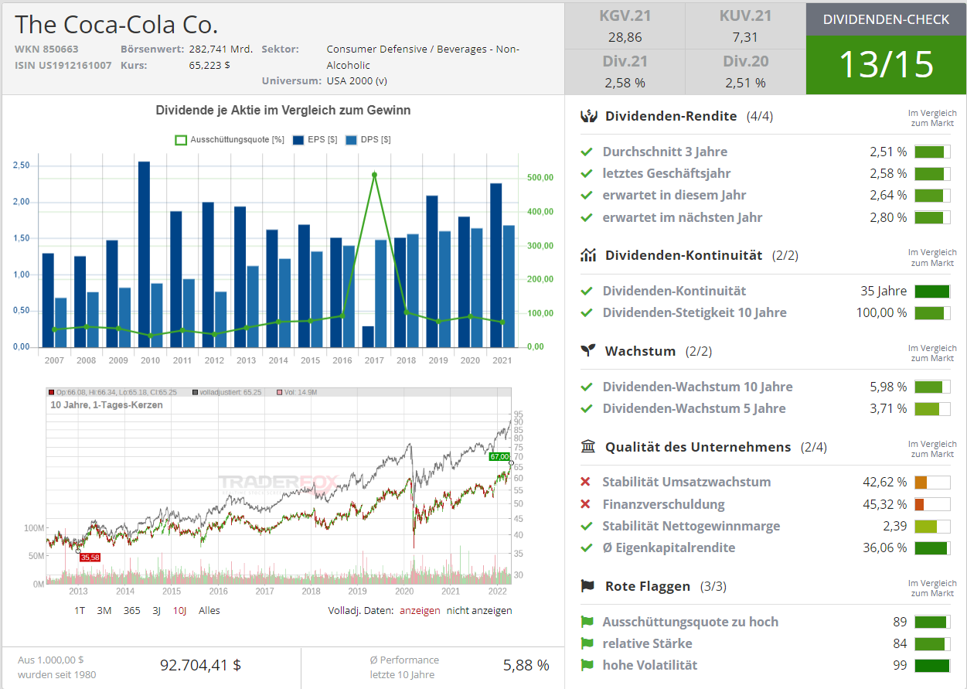Select the 365 chart range
967x689 pixels.
132,610
